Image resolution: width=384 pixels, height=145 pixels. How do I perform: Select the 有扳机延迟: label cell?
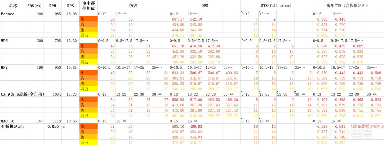(13, 126)
